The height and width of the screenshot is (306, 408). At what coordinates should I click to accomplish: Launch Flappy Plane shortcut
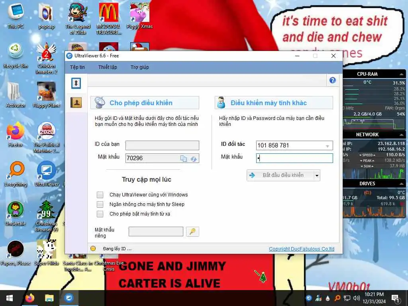46,95
